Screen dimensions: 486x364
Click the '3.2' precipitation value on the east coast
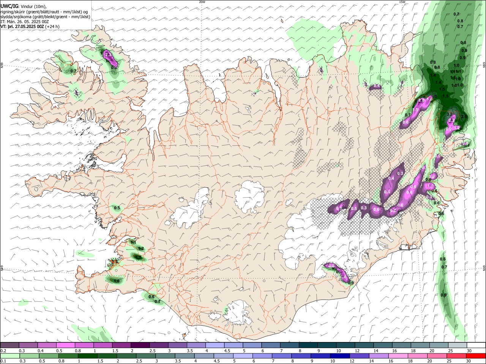click(x=450, y=114)
